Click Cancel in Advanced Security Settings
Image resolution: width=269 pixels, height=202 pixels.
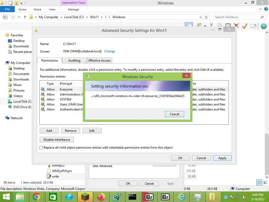201,158
